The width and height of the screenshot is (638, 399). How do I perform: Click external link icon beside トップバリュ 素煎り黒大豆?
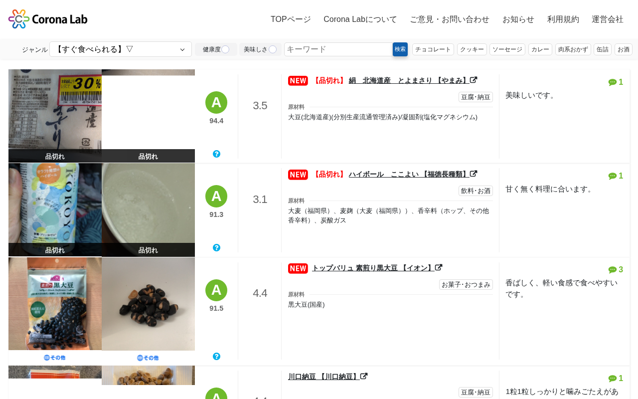pyautogui.click(x=439, y=268)
